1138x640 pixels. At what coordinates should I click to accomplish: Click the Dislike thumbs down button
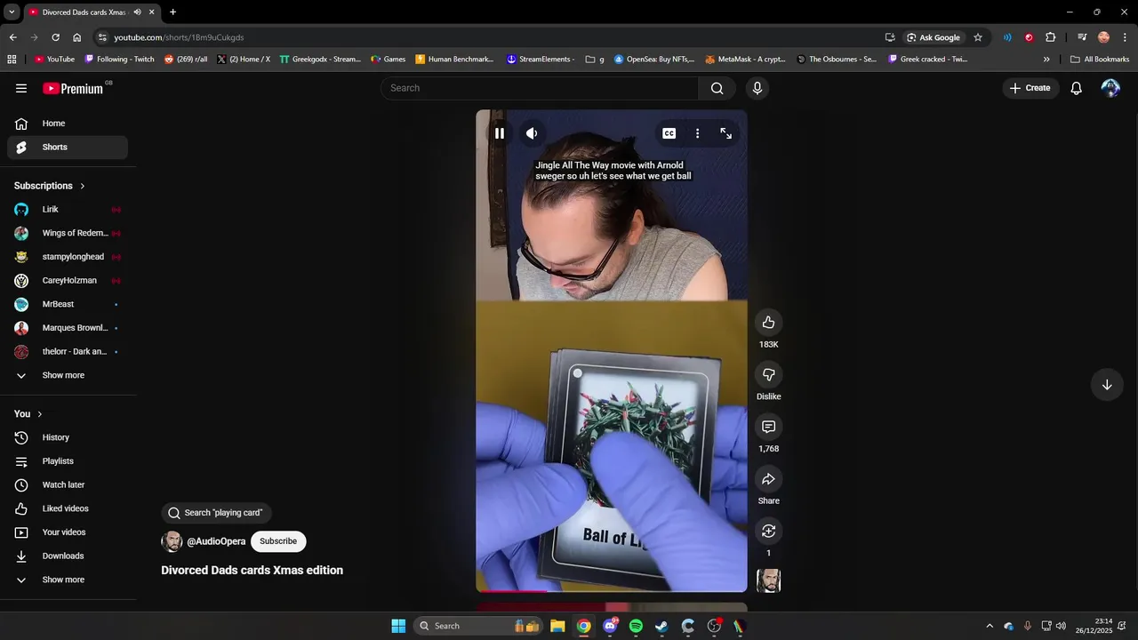tap(769, 375)
